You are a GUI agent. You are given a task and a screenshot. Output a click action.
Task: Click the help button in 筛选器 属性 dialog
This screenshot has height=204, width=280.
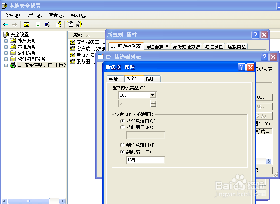[x=242, y=67]
